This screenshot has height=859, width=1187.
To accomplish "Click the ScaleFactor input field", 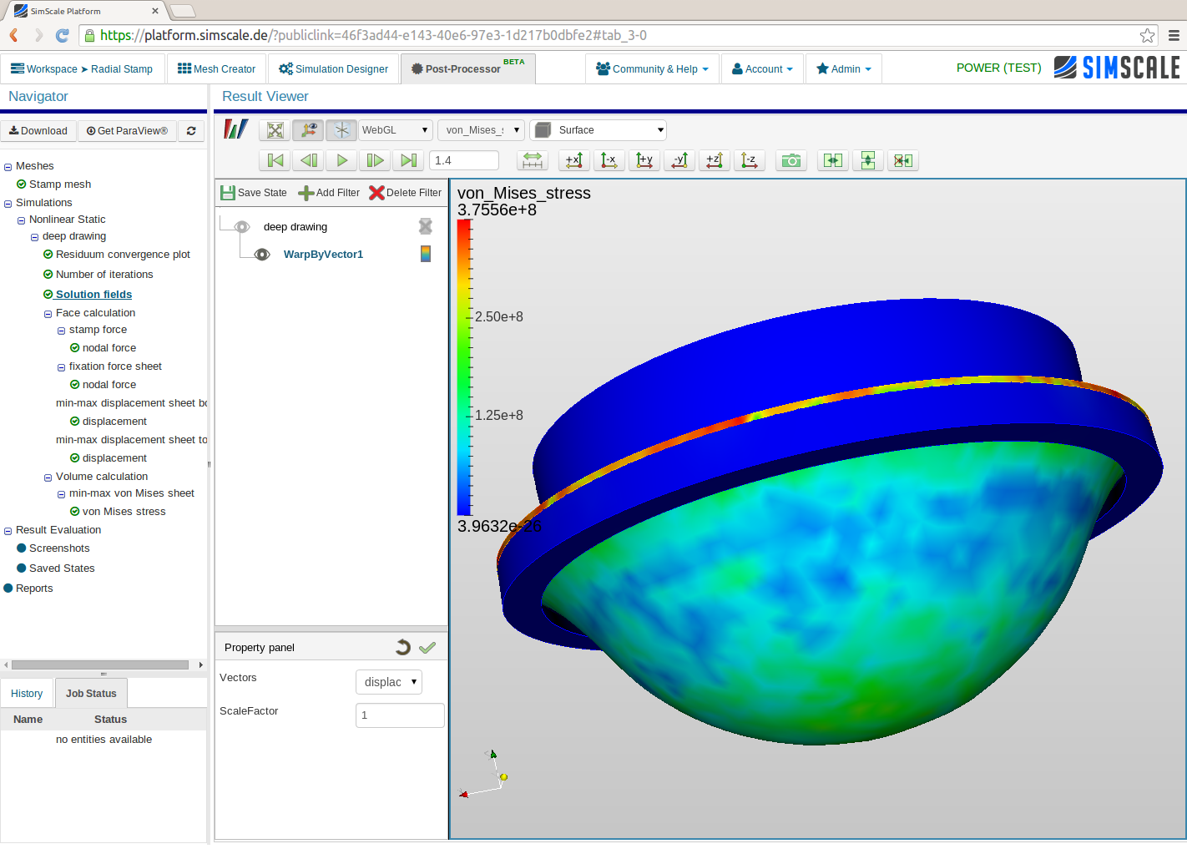I will click(400, 715).
